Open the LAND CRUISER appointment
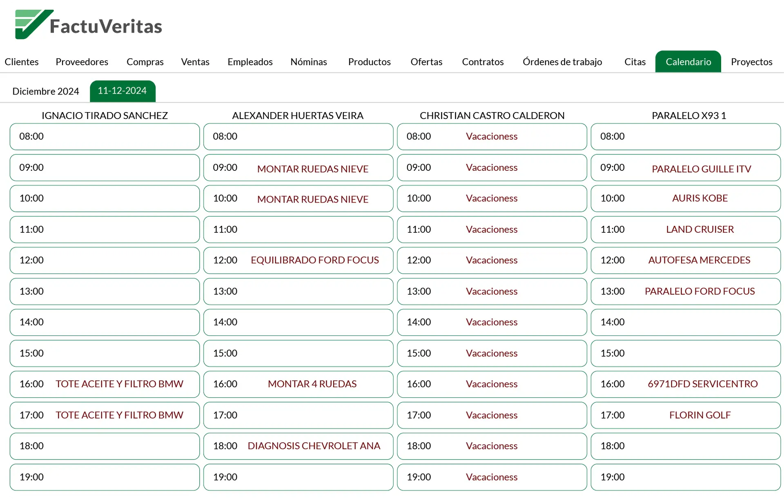 (686, 230)
